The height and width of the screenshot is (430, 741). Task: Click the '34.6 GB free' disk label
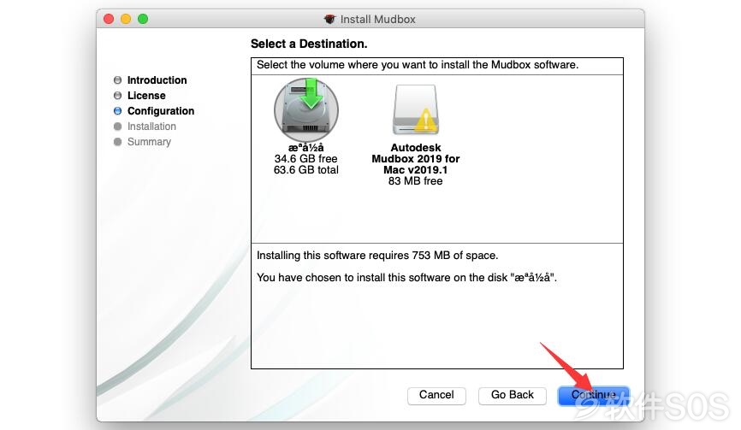(305, 159)
